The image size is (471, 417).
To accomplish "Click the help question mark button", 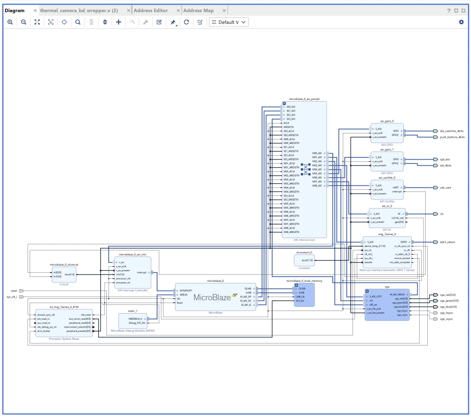I will (x=449, y=10).
